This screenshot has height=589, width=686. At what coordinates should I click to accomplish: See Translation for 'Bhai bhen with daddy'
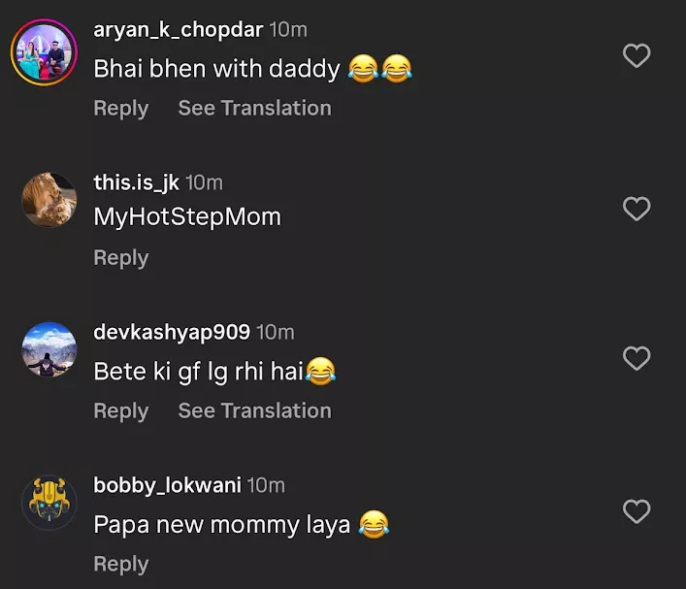click(254, 108)
